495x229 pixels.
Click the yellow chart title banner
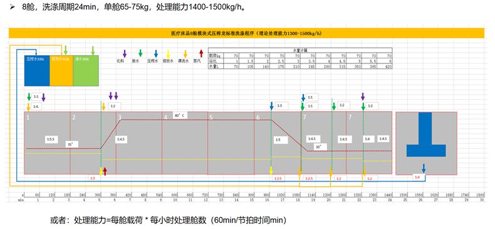pos(246,33)
